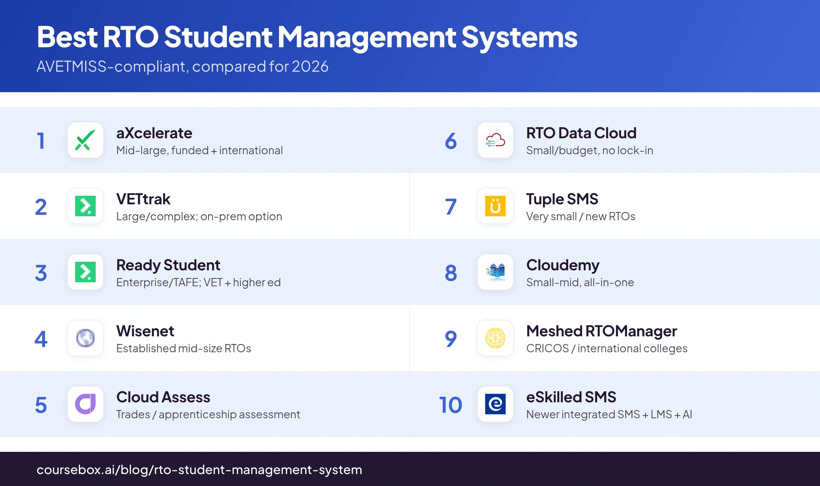The width and height of the screenshot is (820, 486).
Task: Click 'Newer integrated SMS + LMS + AI' text
Action: (x=609, y=415)
